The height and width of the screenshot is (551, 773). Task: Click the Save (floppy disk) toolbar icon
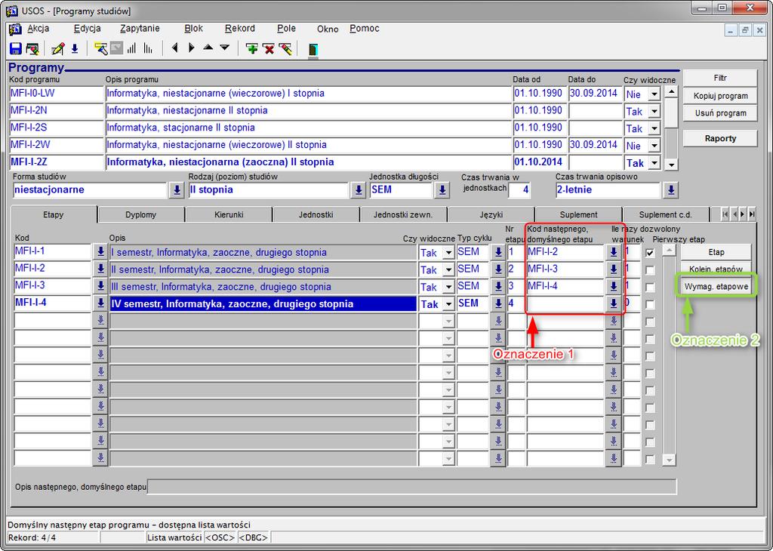(15, 49)
